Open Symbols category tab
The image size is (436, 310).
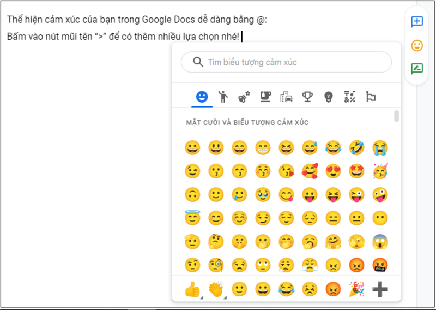click(349, 97)
